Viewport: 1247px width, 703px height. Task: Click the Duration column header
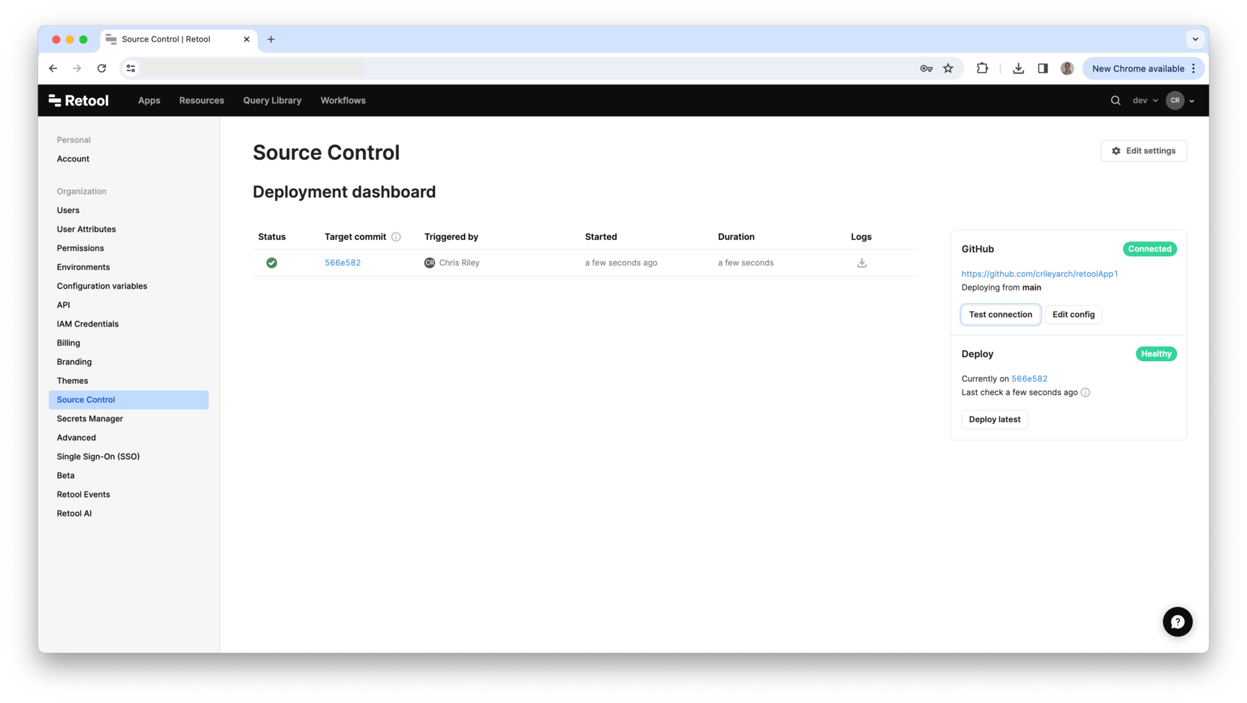736,237
